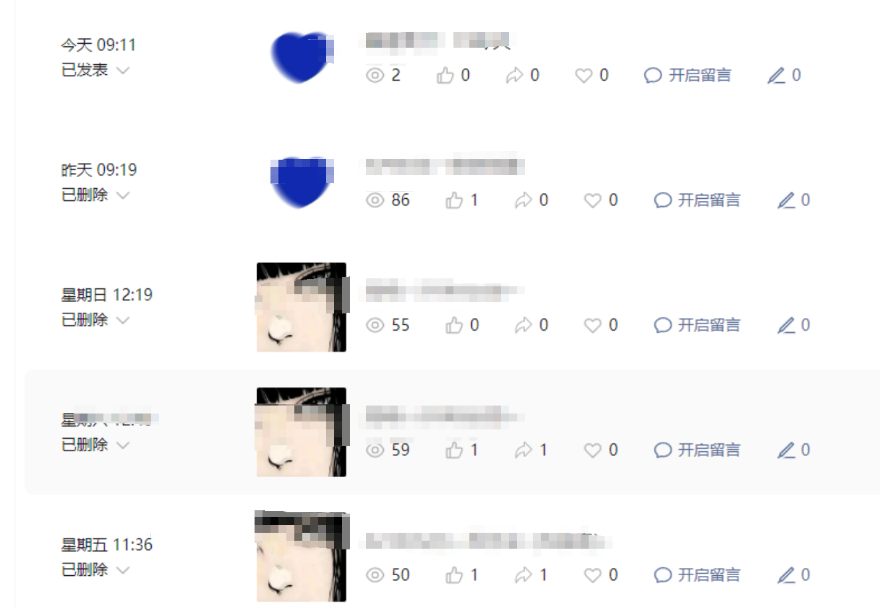Open the 已删除 chevron under 星期日 12:19
Screen dimensions: 885x609
coord(123,320)
